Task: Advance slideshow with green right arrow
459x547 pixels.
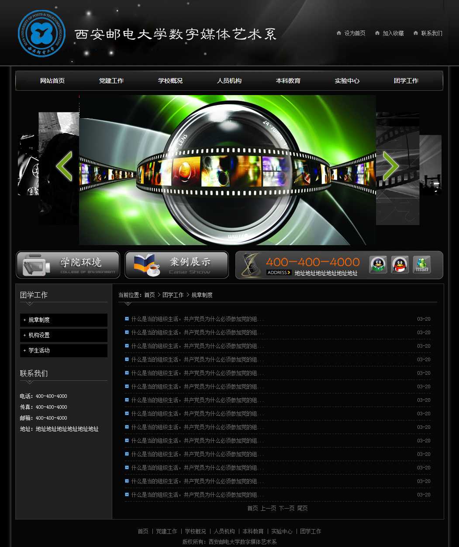Action: coord(390,166)
